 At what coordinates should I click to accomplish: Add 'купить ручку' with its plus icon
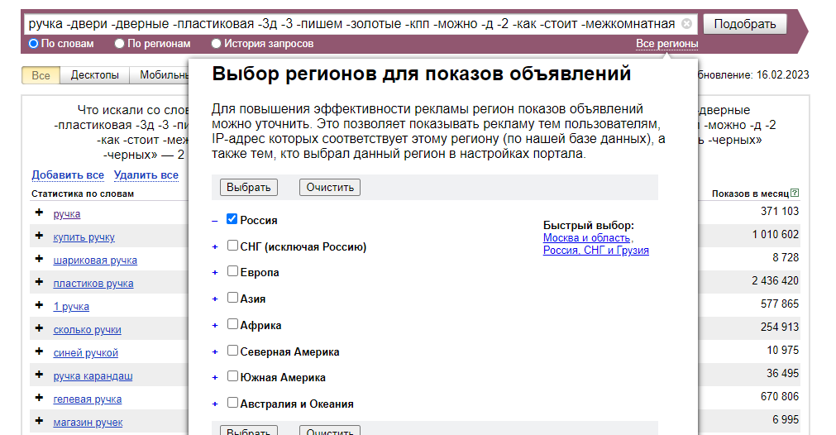pos(39,236)
